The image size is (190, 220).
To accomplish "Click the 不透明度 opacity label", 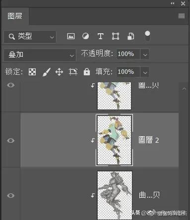I will (x=97, y=54).
